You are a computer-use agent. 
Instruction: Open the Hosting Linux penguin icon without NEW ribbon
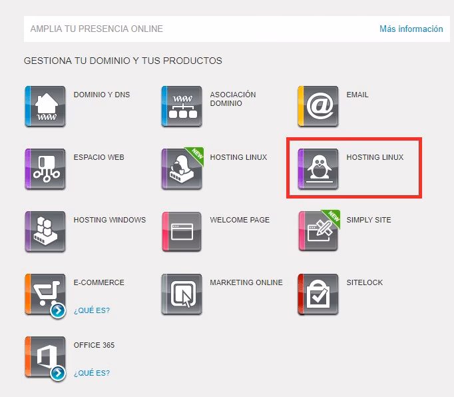tap(318, 169)
